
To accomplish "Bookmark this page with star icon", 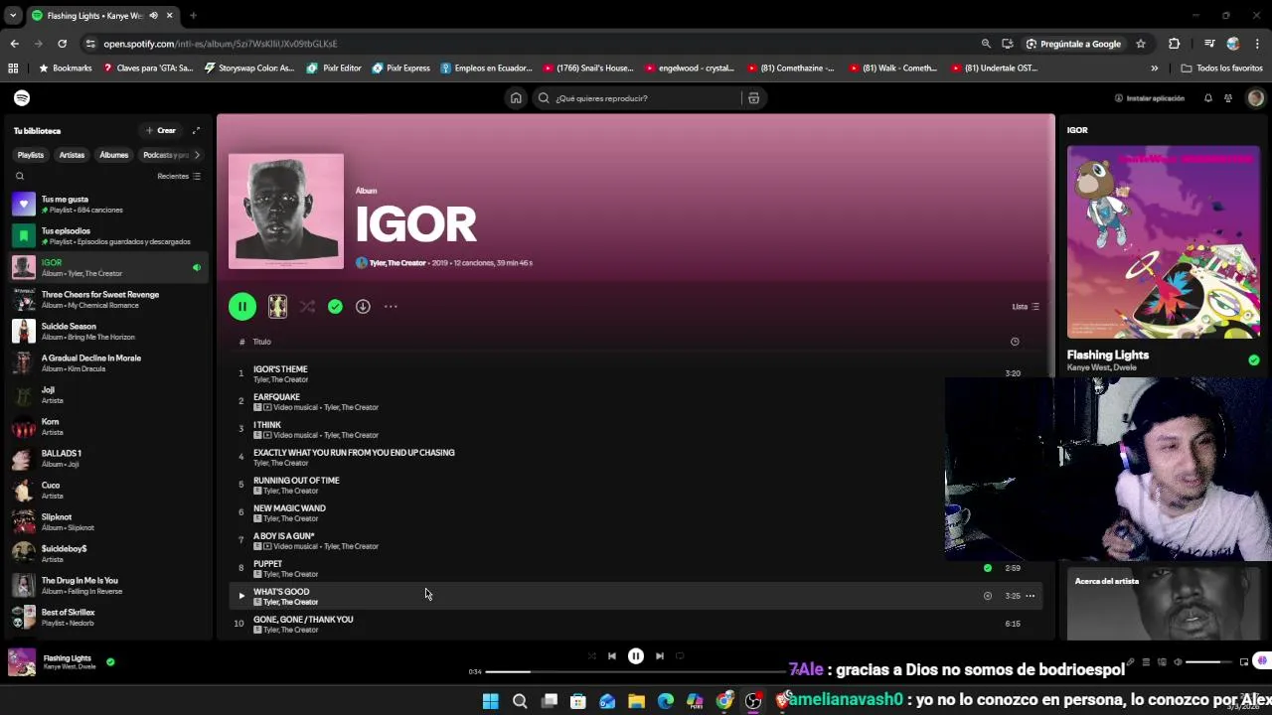I will click(x=1141, y=44).
